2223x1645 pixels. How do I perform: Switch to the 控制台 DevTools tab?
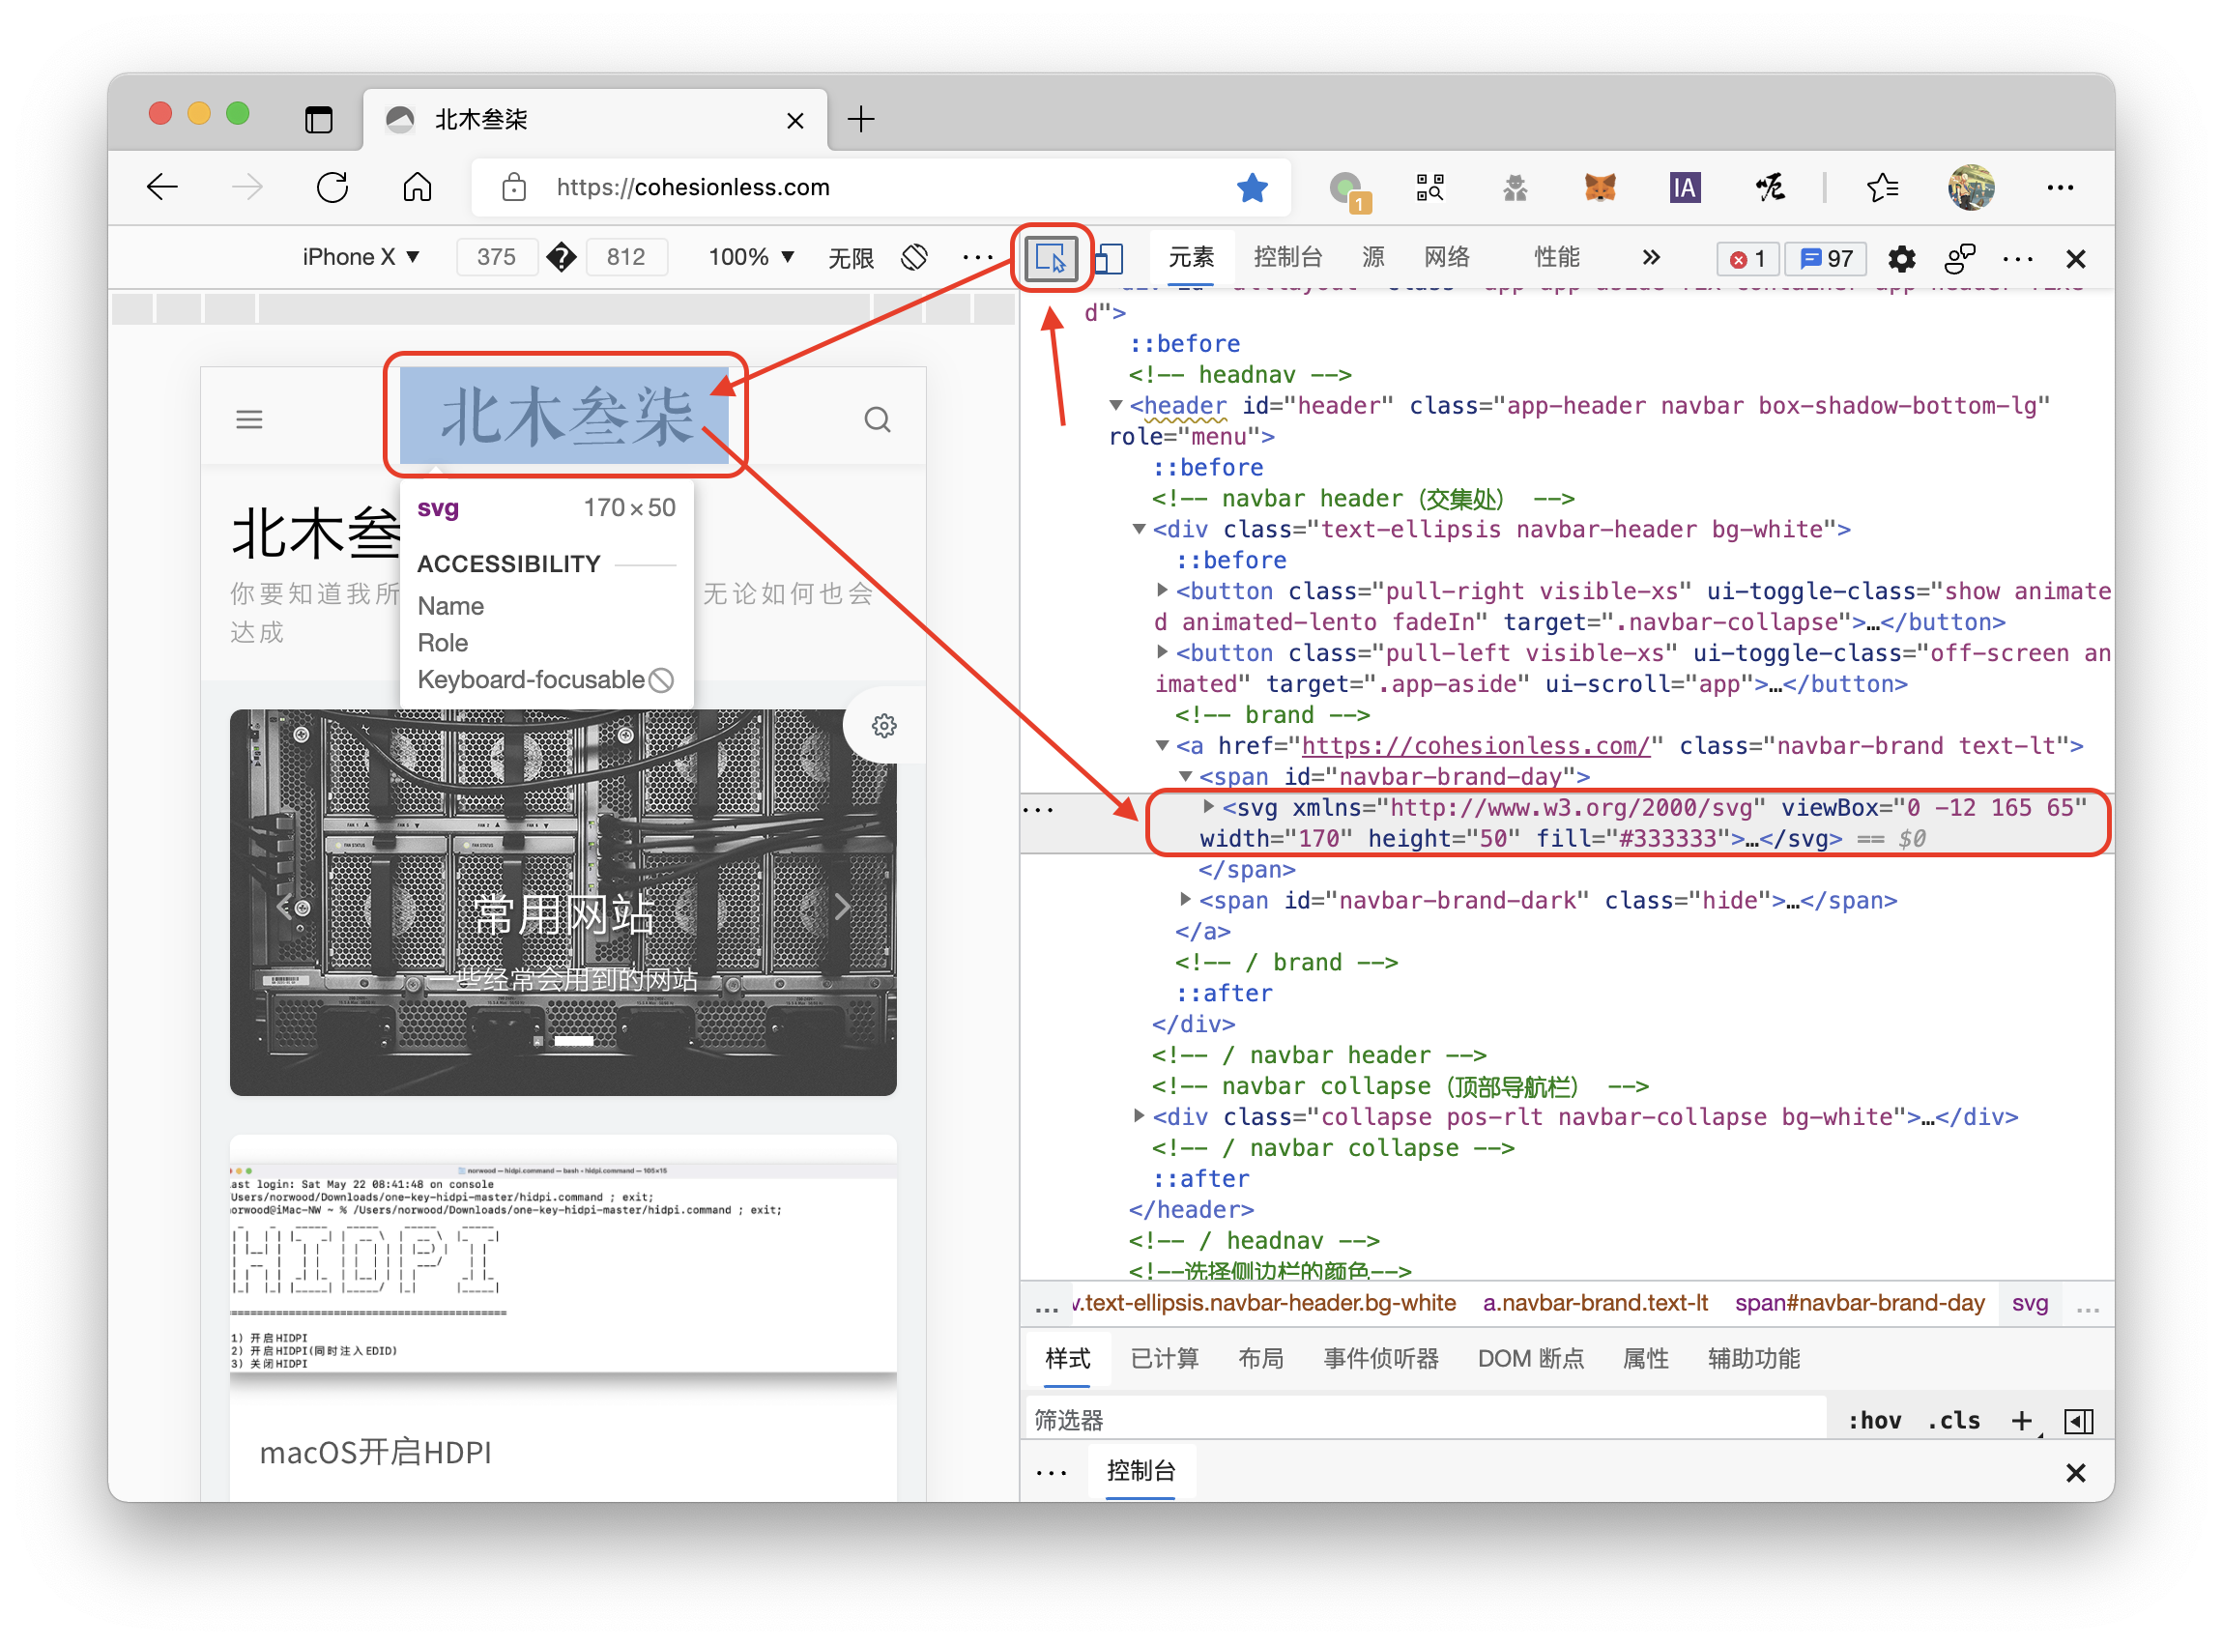[1287, 257]
